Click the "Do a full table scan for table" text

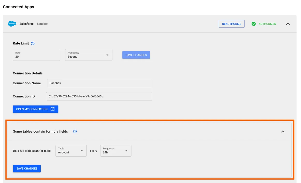[x=32, y=151]
